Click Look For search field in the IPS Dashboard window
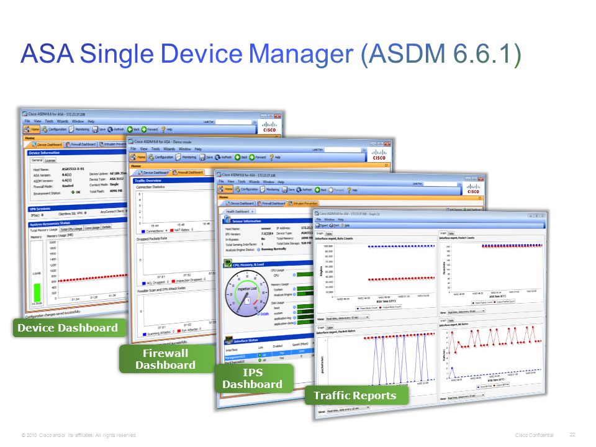The height and width of the screenshot is (447, 596). coord(441,184)
